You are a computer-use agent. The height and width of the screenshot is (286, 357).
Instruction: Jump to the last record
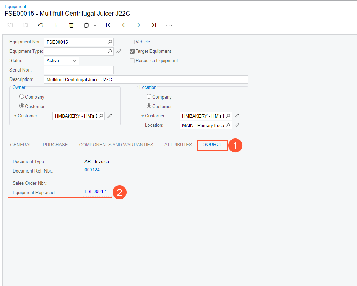tap(154, 25)
